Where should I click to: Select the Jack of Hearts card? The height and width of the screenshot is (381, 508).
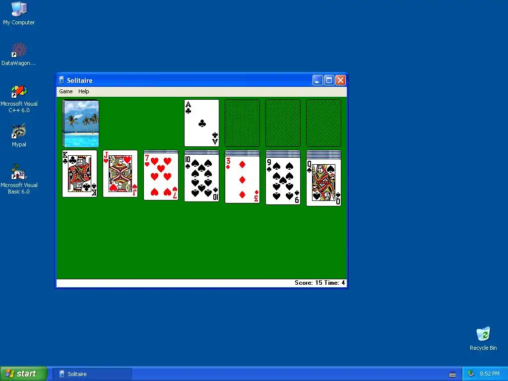pos(120,174)
